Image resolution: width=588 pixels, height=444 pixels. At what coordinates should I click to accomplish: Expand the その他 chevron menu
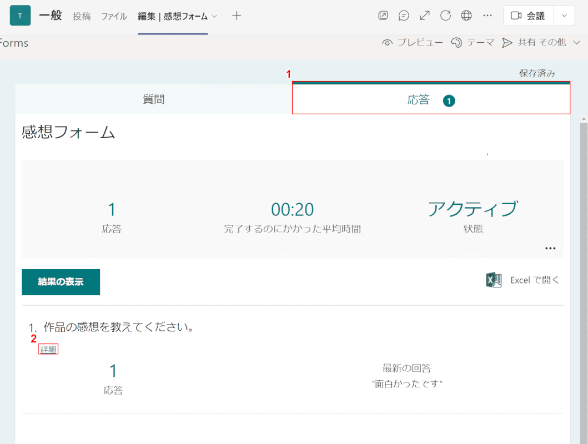click(577, 43)
